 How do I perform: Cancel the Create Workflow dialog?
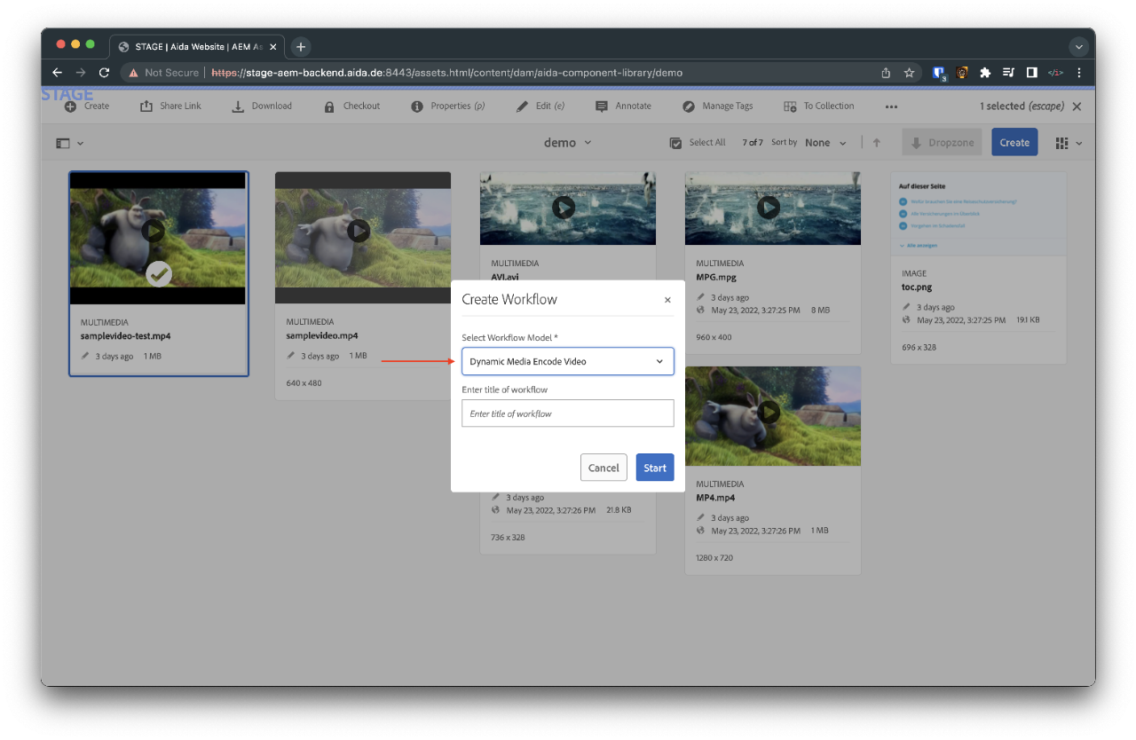(x=603, y=468)
